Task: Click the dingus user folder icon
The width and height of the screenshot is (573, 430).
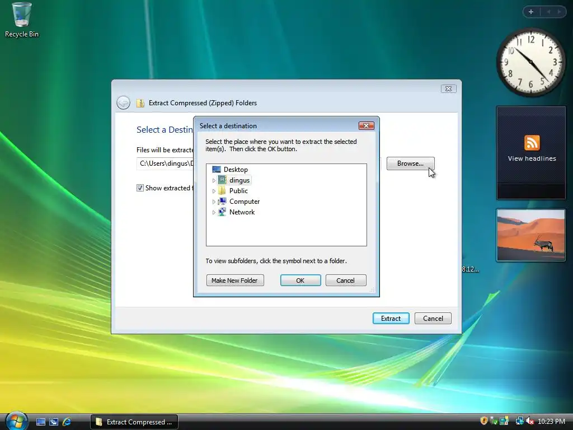Action: point(222,180)
